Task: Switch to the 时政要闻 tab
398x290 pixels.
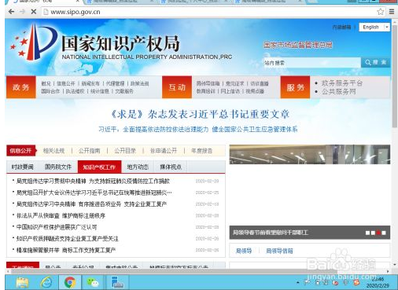Action: click(23, 167)
